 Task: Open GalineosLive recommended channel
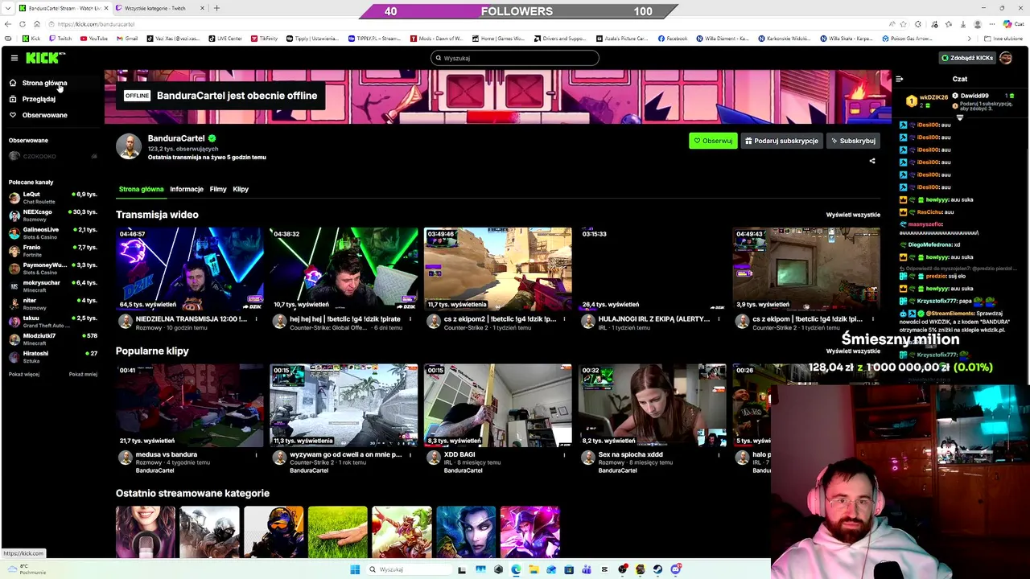(53, 232)
